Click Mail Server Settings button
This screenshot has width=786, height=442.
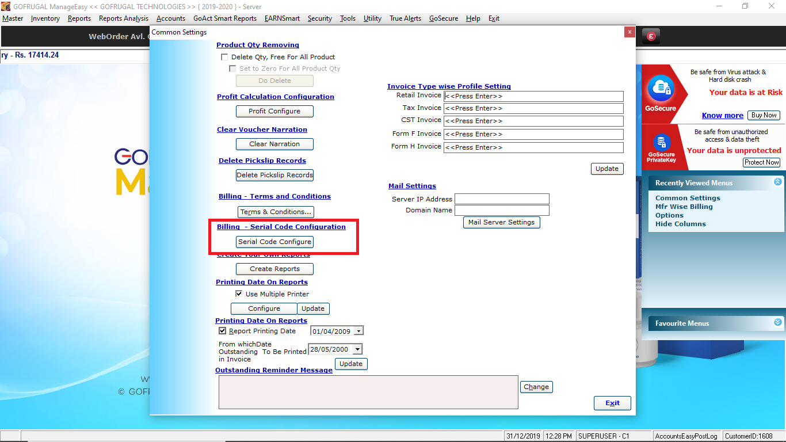[x=501, y=222]
